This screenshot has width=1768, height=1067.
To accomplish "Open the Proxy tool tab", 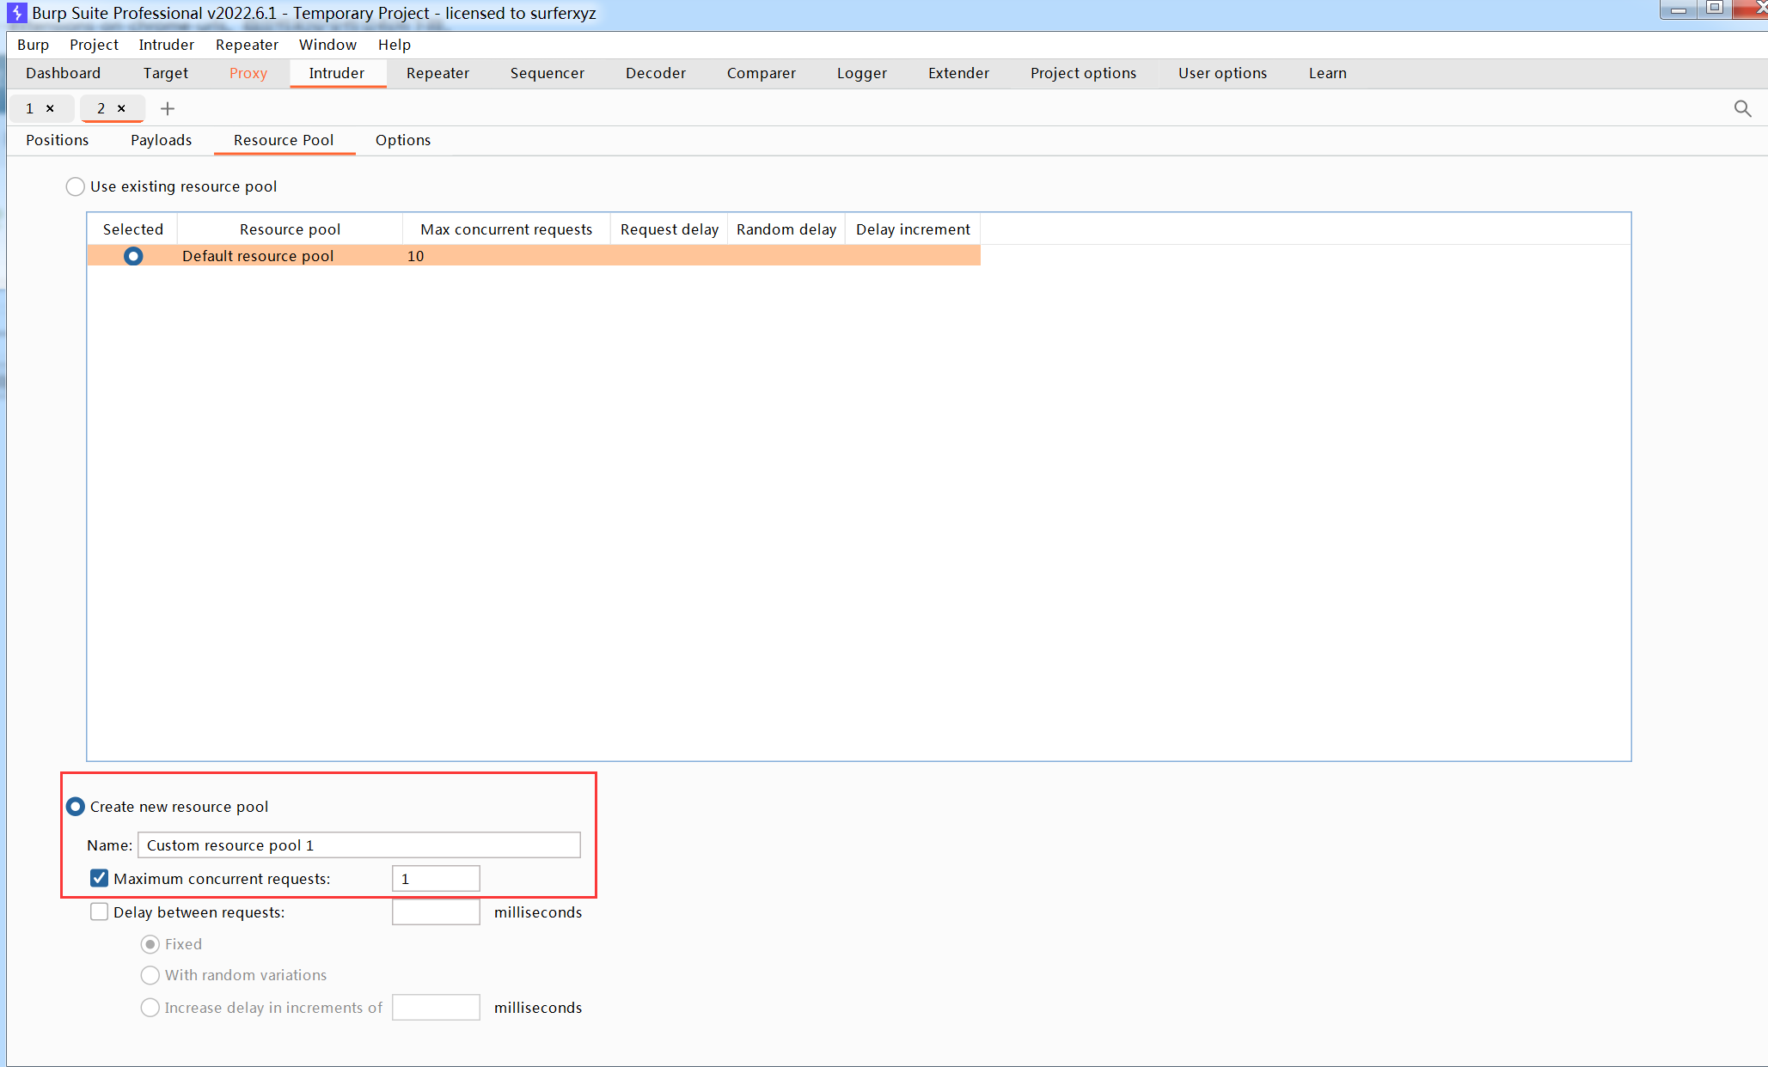I will pyautogui.click(x=248, y=73).
